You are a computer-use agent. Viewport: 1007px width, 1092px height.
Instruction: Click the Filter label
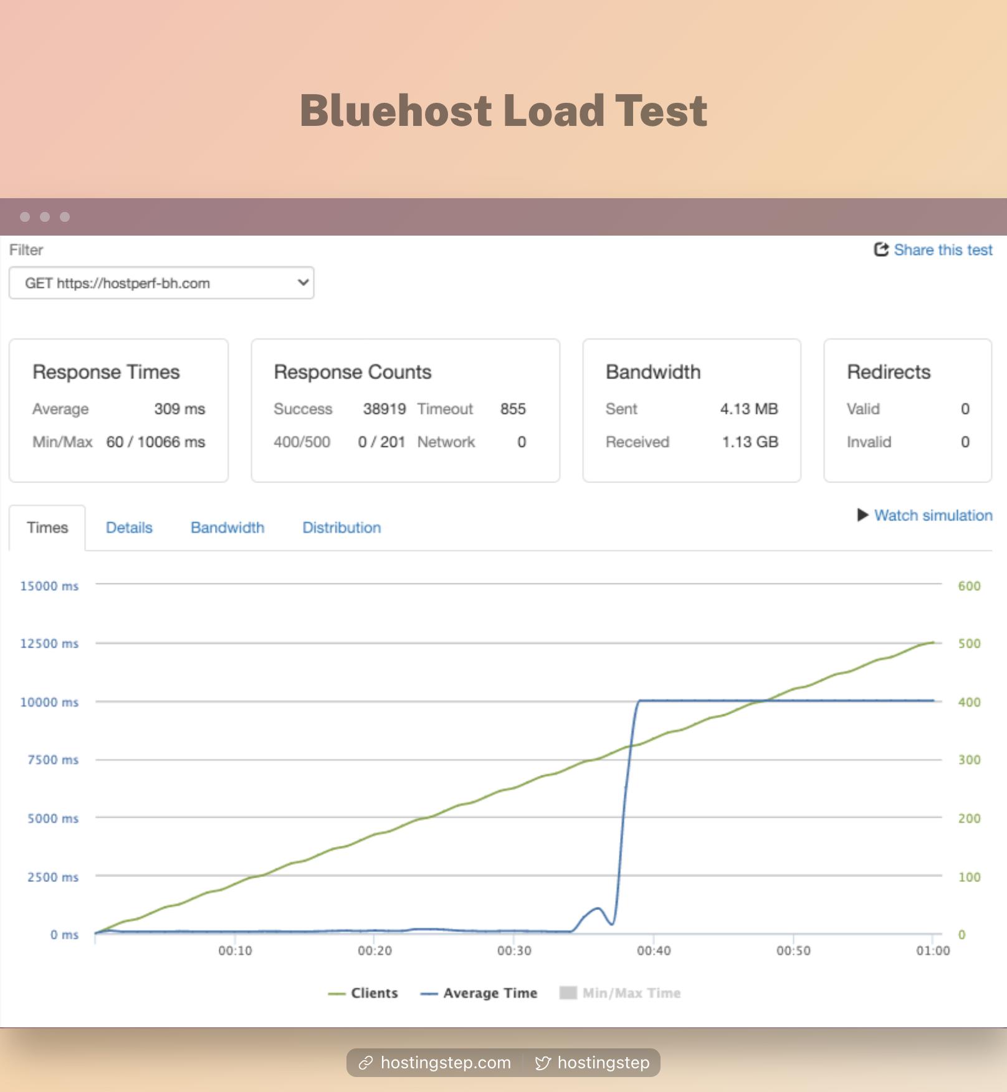coord(26,250)
